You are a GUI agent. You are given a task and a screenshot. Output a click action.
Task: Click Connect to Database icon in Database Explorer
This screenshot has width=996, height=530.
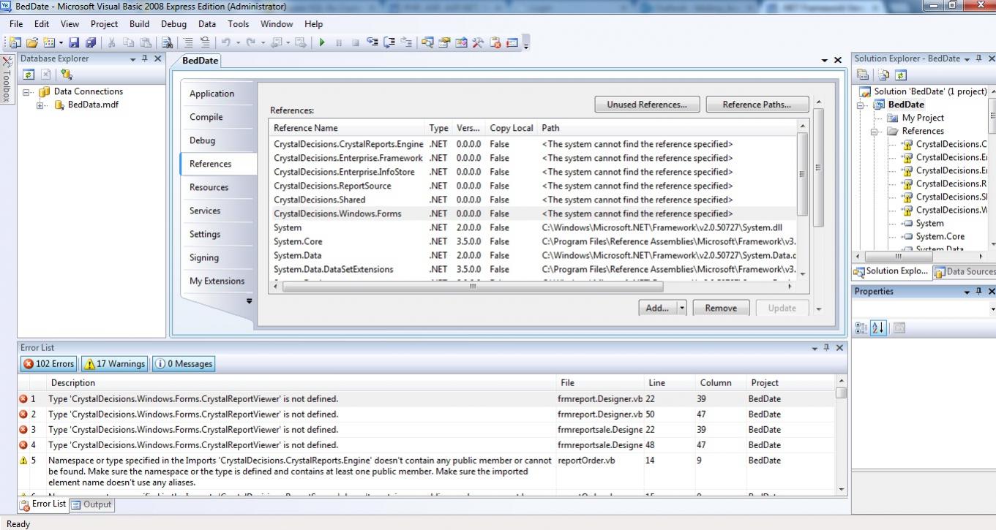[x=67, y=74]
